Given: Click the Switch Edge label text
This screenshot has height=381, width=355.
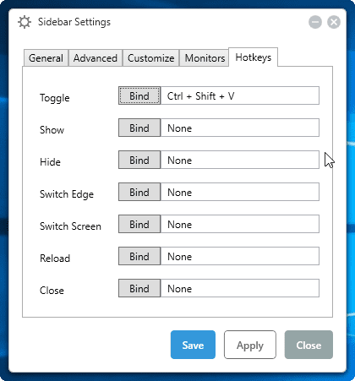Looking at the screenshot, I should (67, 194).
